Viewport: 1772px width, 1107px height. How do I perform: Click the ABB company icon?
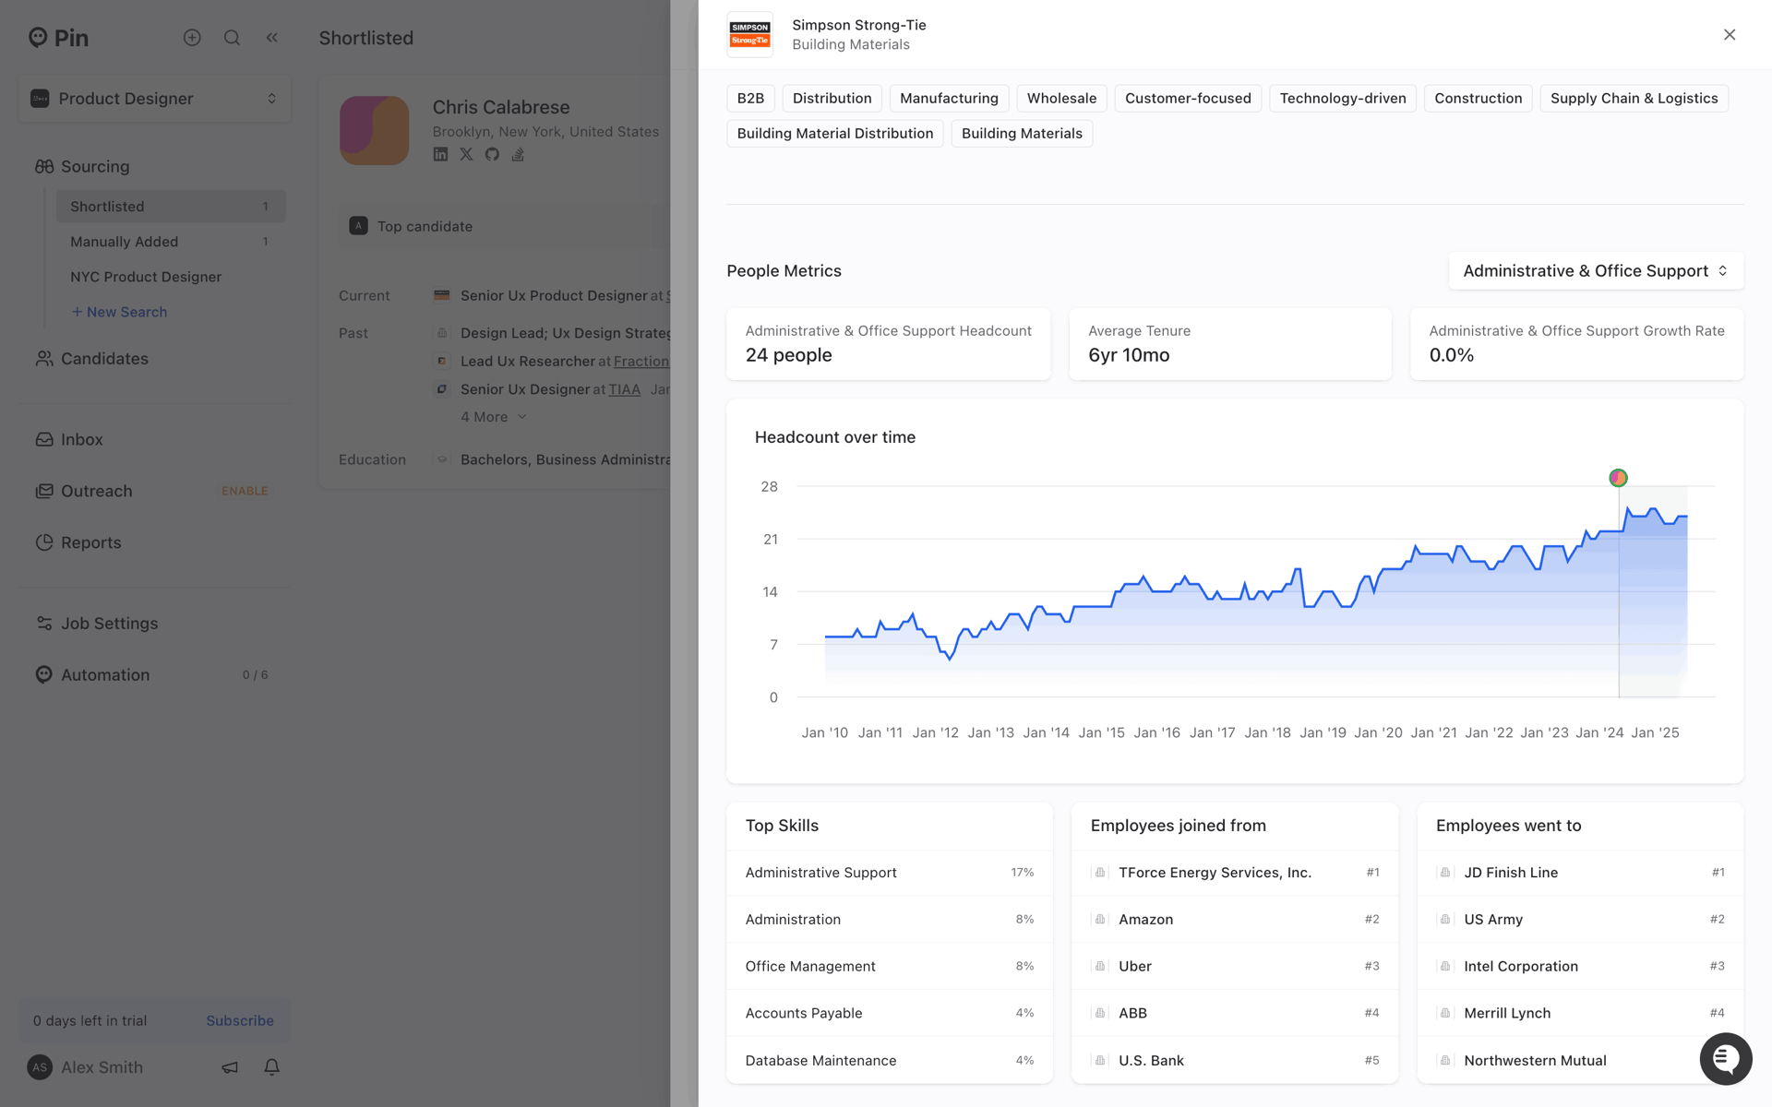pyautogui.click(x=1100, y=1013)
